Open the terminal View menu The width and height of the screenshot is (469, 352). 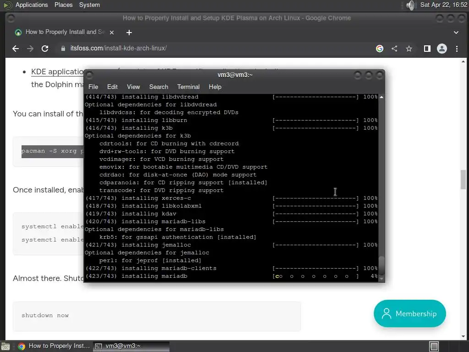click(x=133, y=87)
